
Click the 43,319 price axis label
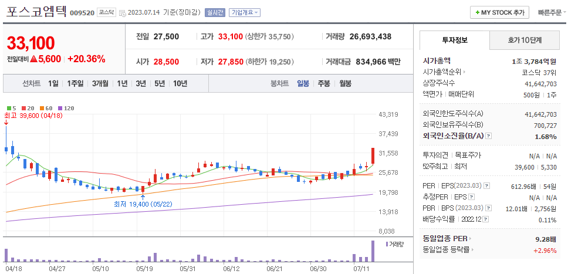tap(388, 114)
